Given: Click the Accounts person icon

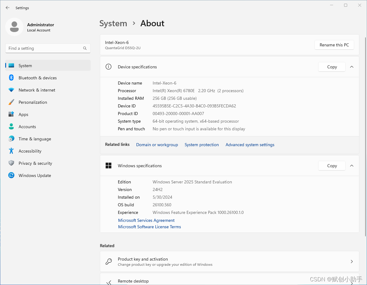Looking at the screenshot, I should pyautogui.click(x=11, y=127).
